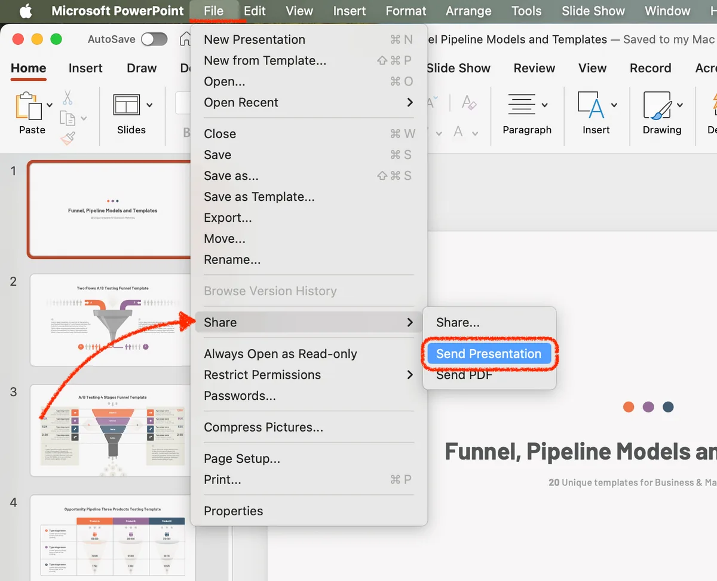Image resolution: width=717 pixels, height=581 pixels.
Task: Expand the Slides dropdown arrow
Action: pyautogui.click(x=149, y=105)
